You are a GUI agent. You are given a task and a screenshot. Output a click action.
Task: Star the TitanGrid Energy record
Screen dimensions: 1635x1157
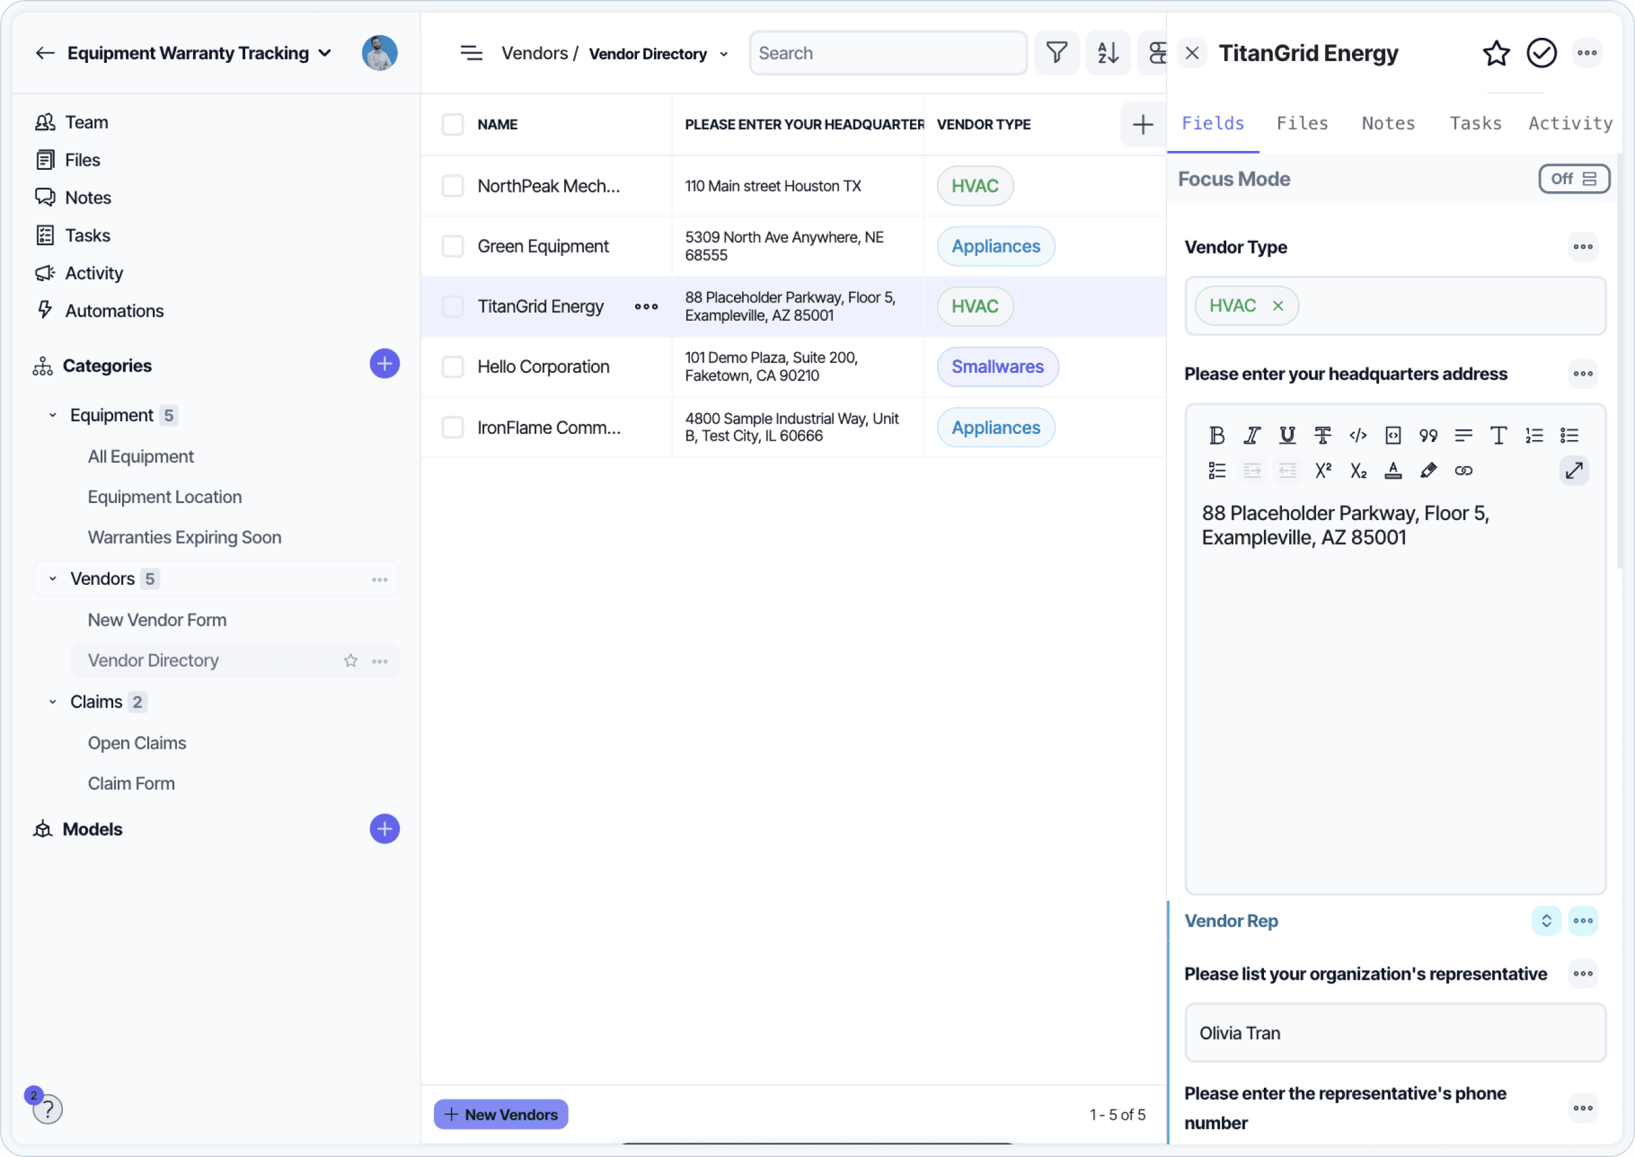click(x=1495, y=53)
